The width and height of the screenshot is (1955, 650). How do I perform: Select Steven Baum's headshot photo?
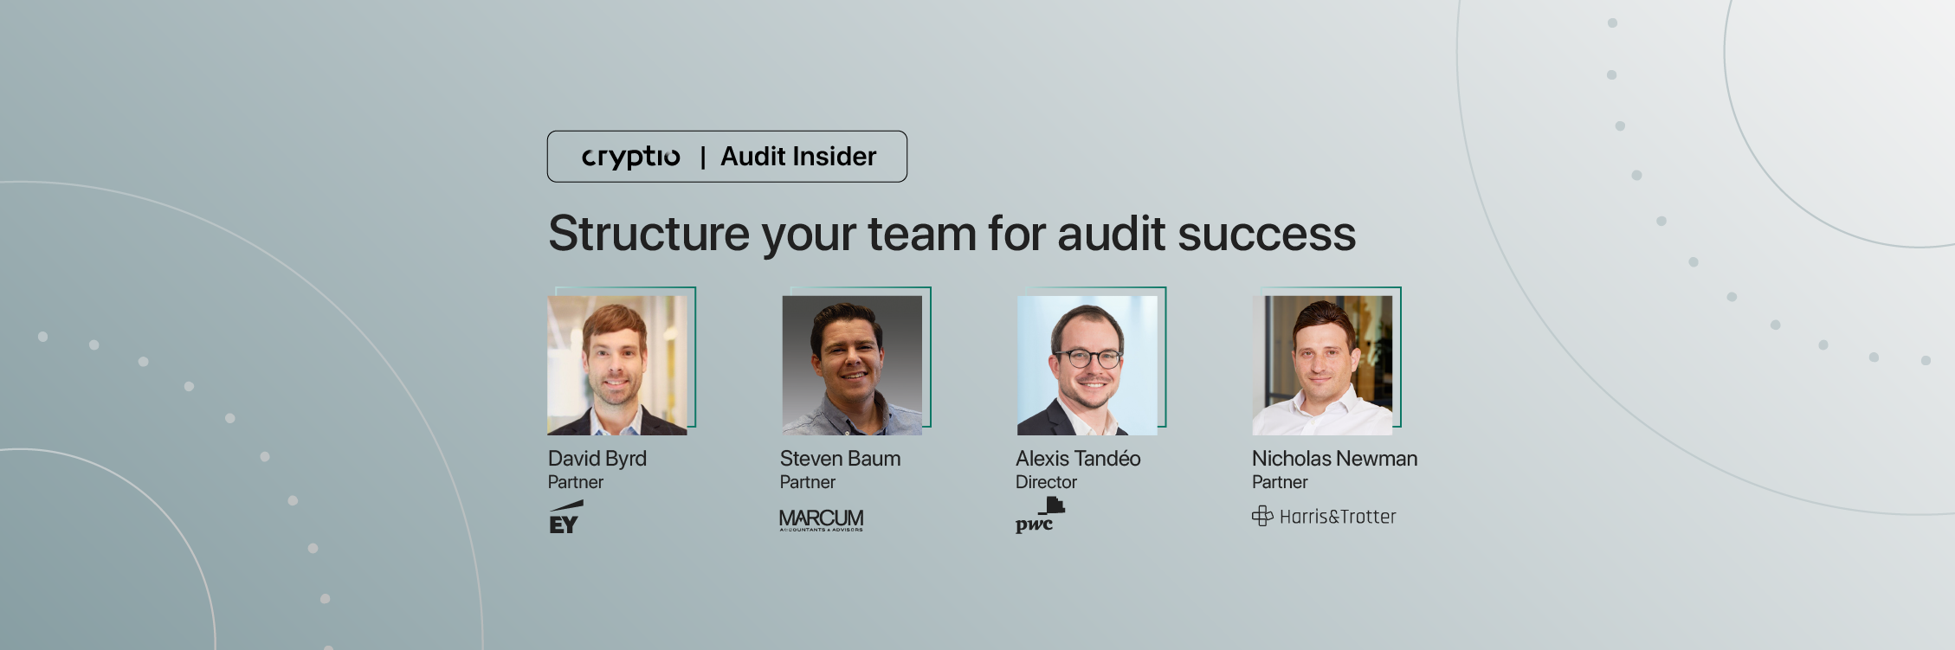[852, 365]
